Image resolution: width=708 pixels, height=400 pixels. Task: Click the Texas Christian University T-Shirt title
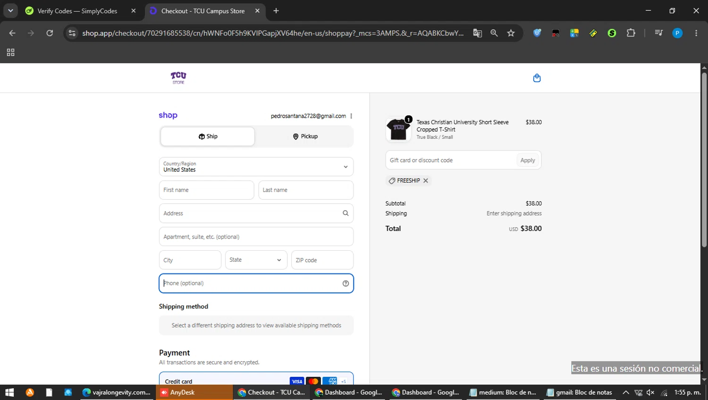463,126
